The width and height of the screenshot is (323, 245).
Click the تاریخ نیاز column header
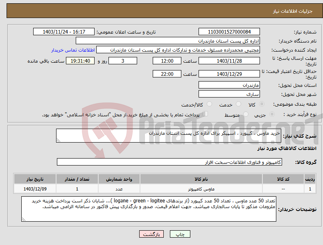35,179
